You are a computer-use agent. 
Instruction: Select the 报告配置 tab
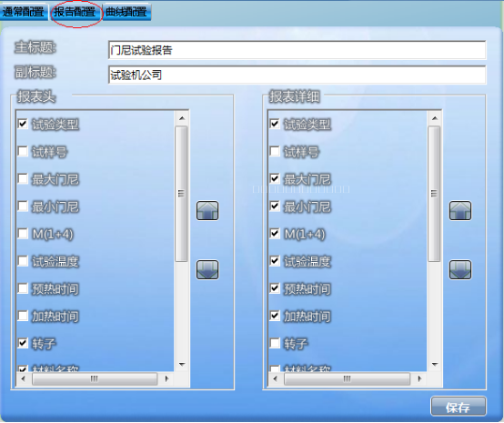pyautogui.click(x=75, y=12)
